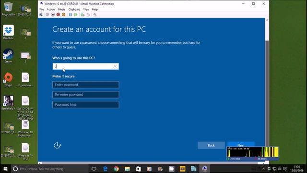The height and width of the screenshot is (173, 307).
Task: Click the Password hint field
Action: pyautogui.click(x=85, y=105)
